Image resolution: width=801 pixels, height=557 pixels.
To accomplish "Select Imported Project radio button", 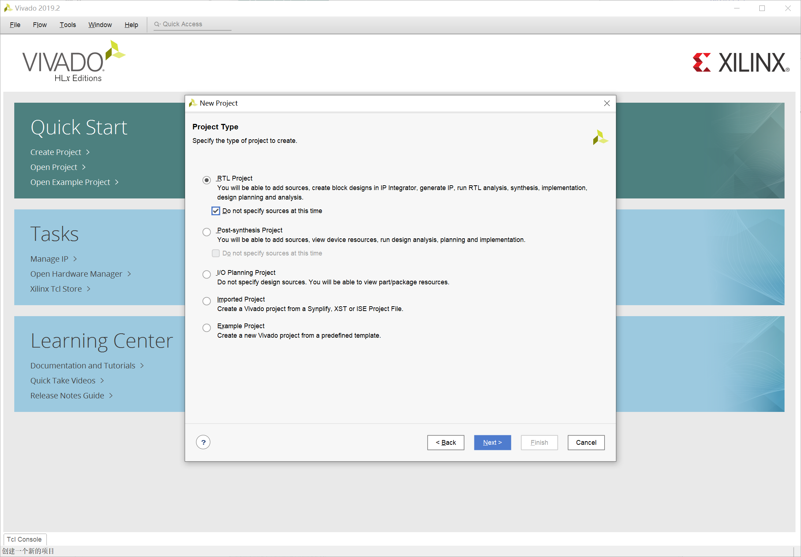I will click(207, 301).
